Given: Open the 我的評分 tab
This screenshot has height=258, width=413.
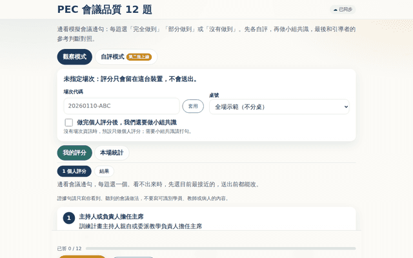Looking at the screenshot, I should click(x=75, y=153).
